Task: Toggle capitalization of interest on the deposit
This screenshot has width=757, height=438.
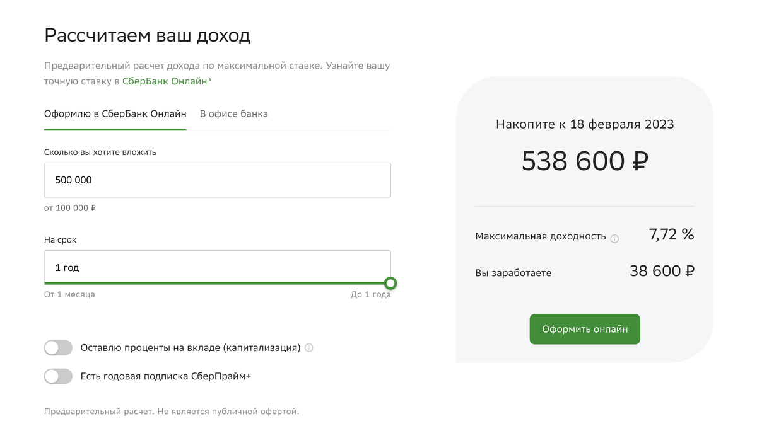Action: 58,347
